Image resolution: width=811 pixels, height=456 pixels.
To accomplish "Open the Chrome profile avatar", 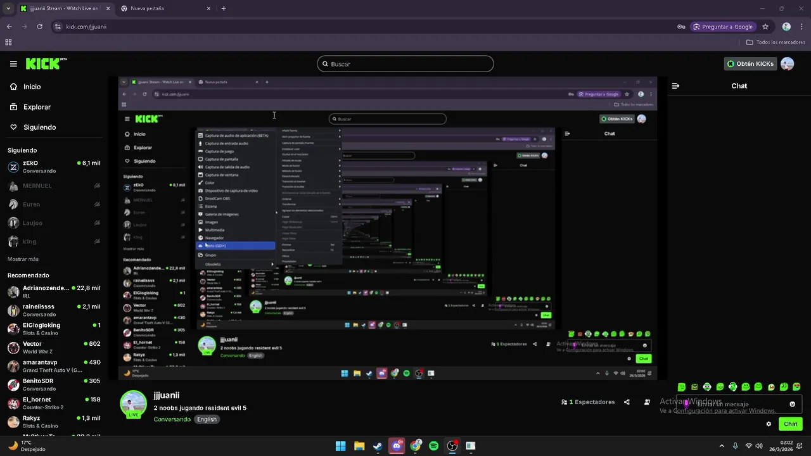I will pos(786,27).
